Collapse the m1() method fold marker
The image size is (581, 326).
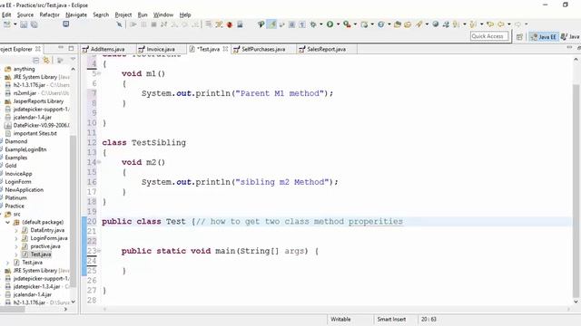(99, 73)
